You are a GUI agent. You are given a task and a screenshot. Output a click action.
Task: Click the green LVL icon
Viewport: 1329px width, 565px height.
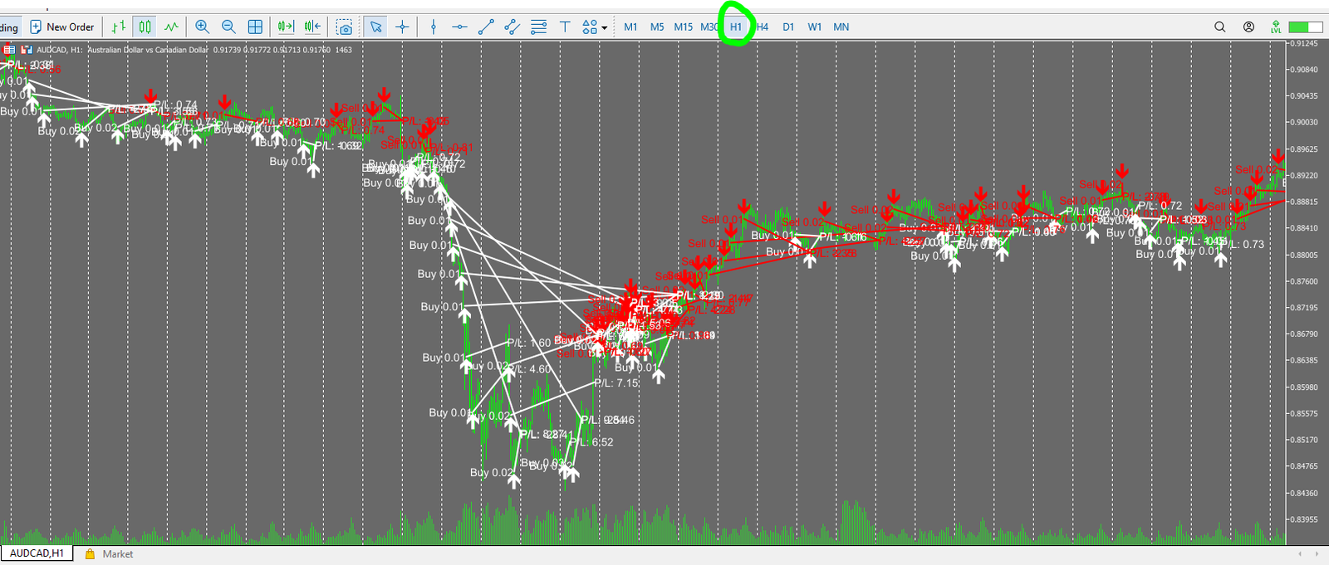1276,27
